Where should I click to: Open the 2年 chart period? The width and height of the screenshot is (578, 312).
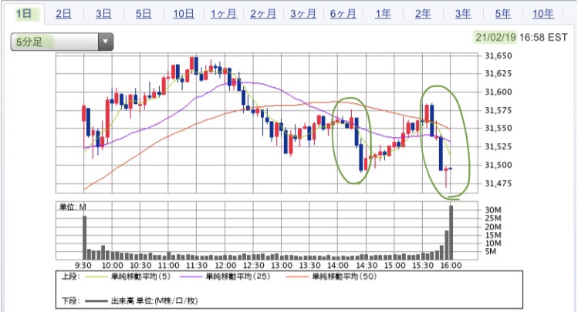pos(423,14)
